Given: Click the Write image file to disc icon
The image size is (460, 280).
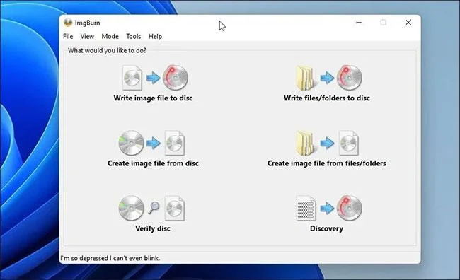Looking at the screenshot, I should [x=155, y=78].
